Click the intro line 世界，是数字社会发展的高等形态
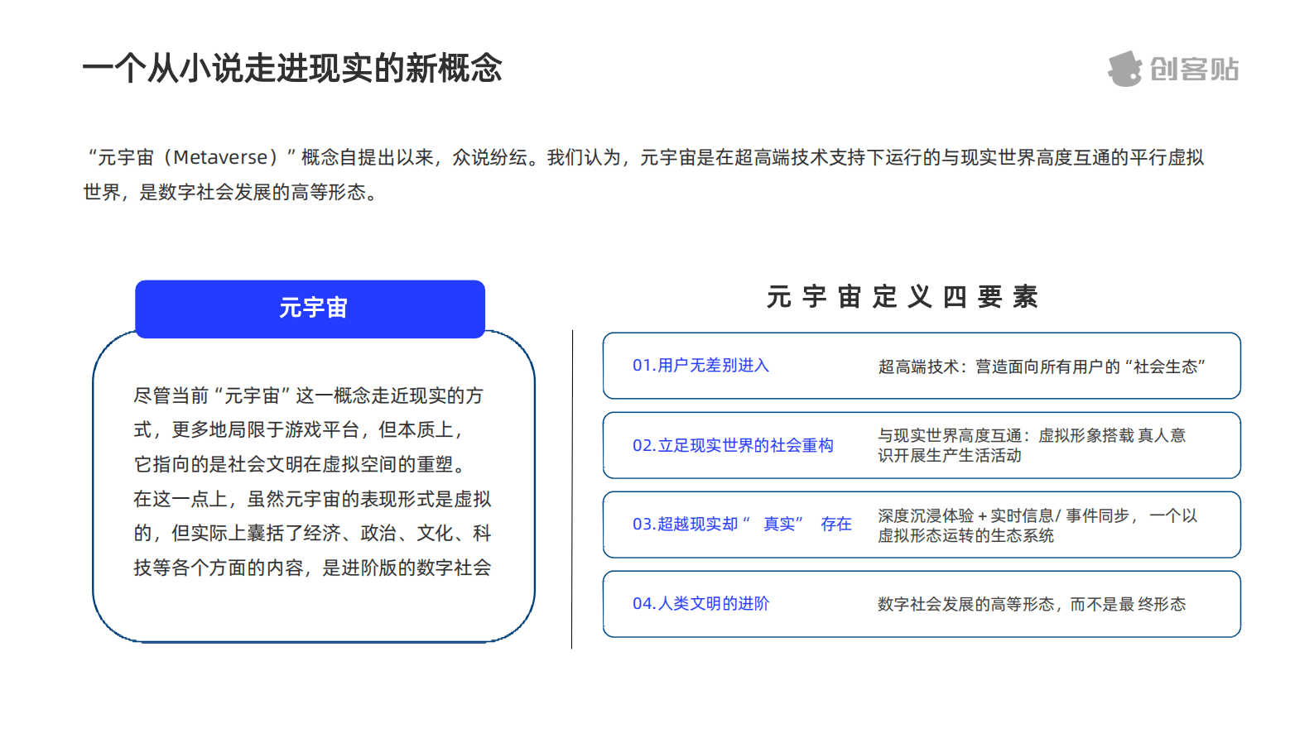The image size is (1314, 738). [230, 193]
